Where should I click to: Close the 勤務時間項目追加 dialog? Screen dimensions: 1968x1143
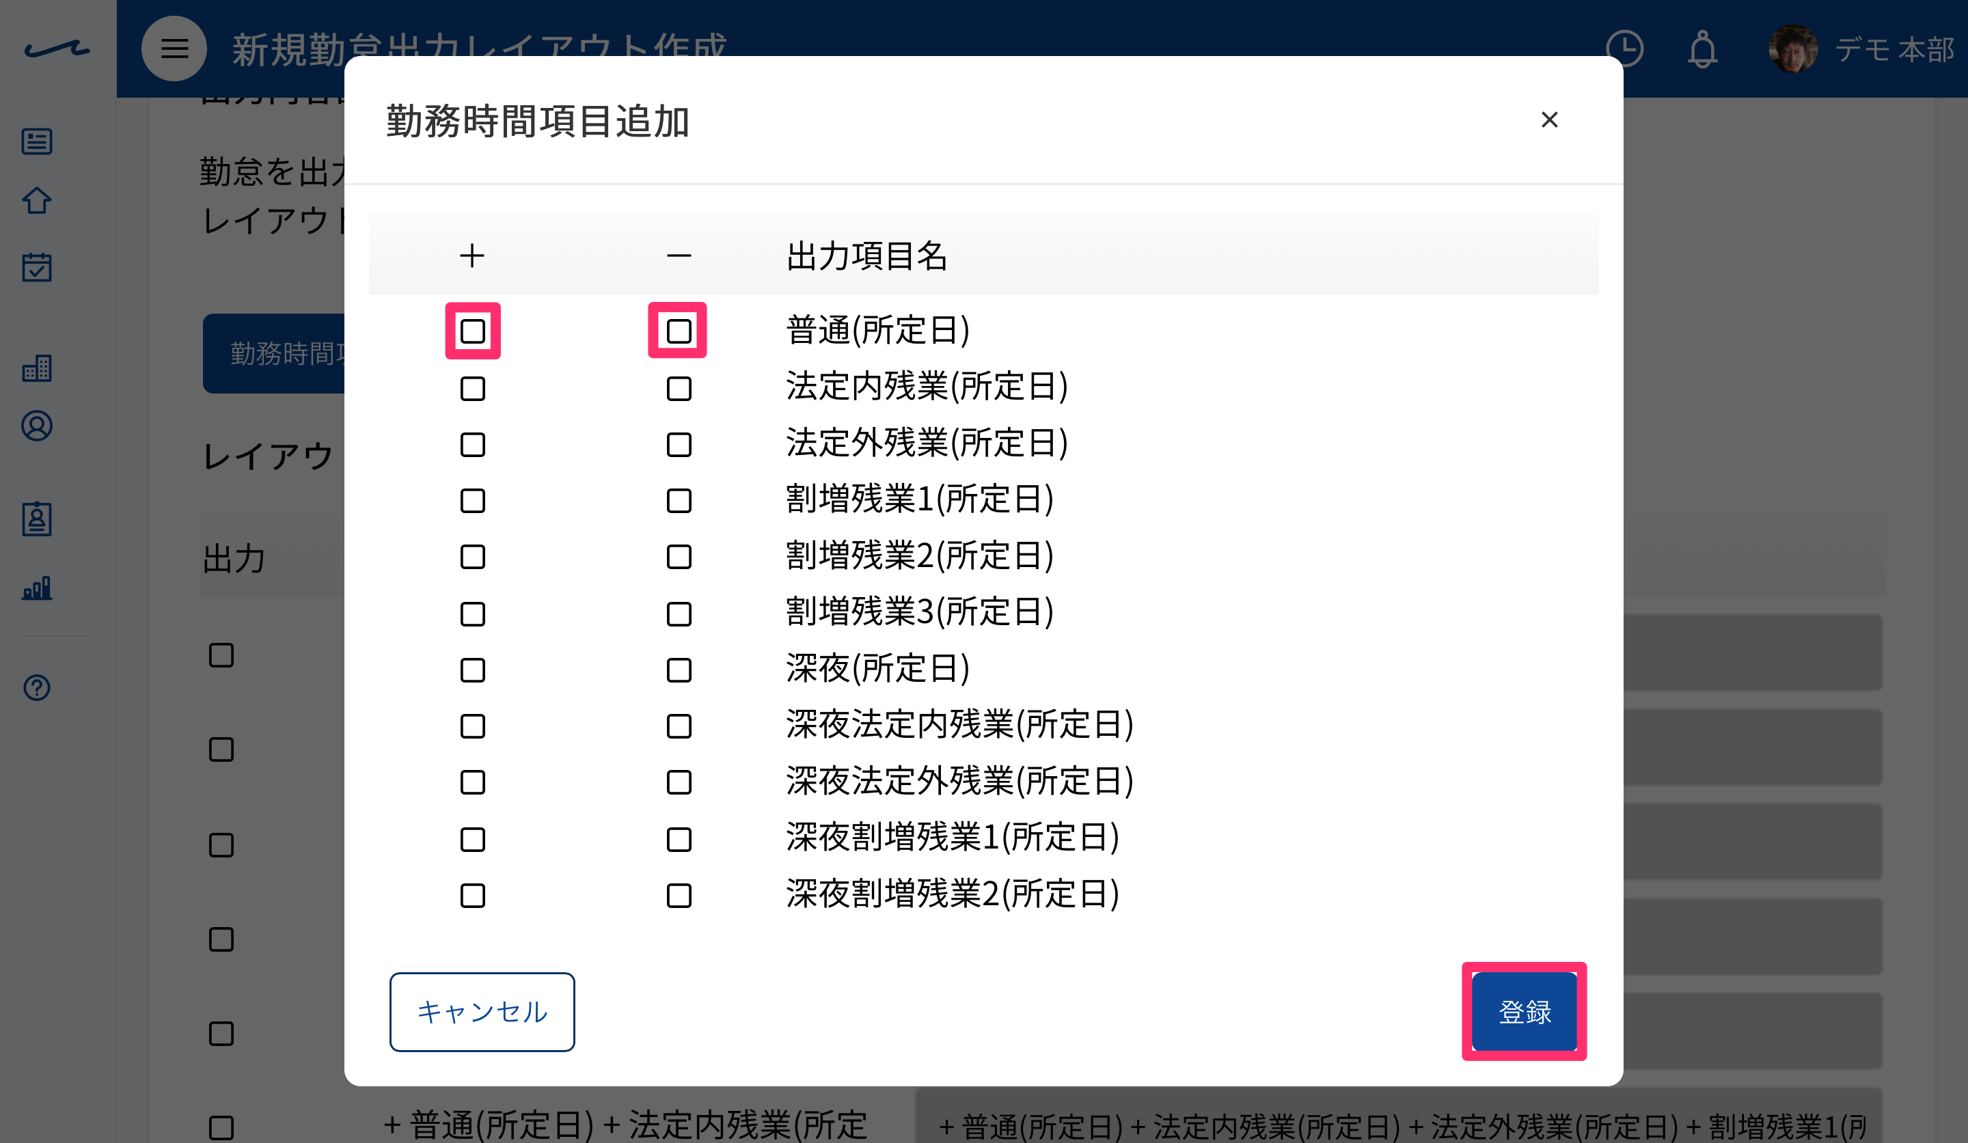click(x=1549, y=120)
